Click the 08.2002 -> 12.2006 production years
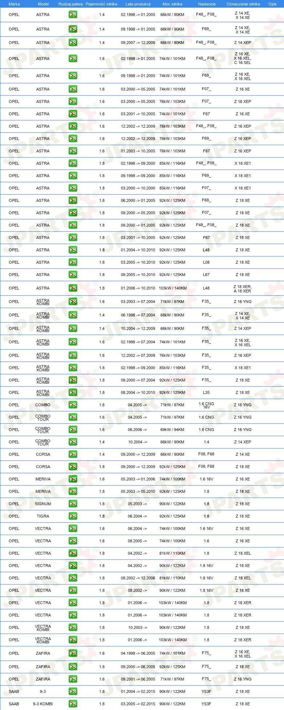 coord(138,578)
